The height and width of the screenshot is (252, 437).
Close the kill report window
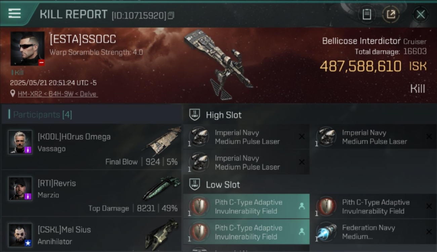[x=421, y=14]
